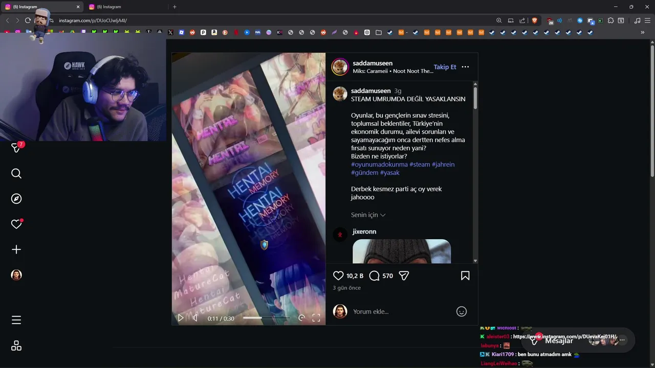Click the 10,2 B likes count
This screenshot has height=368, width=655.
(x=355, y=275)
